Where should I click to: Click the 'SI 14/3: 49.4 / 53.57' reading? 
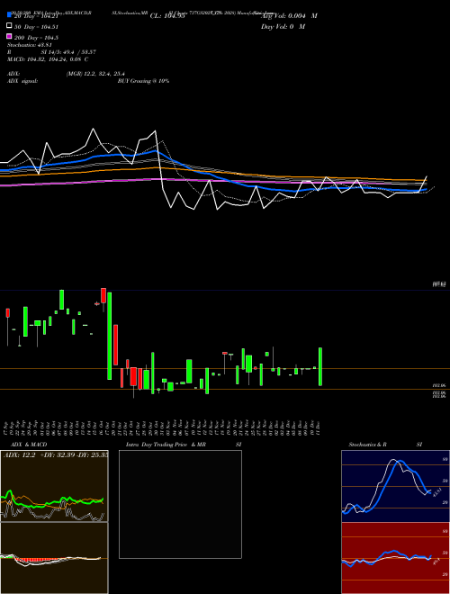pos(68,52)
